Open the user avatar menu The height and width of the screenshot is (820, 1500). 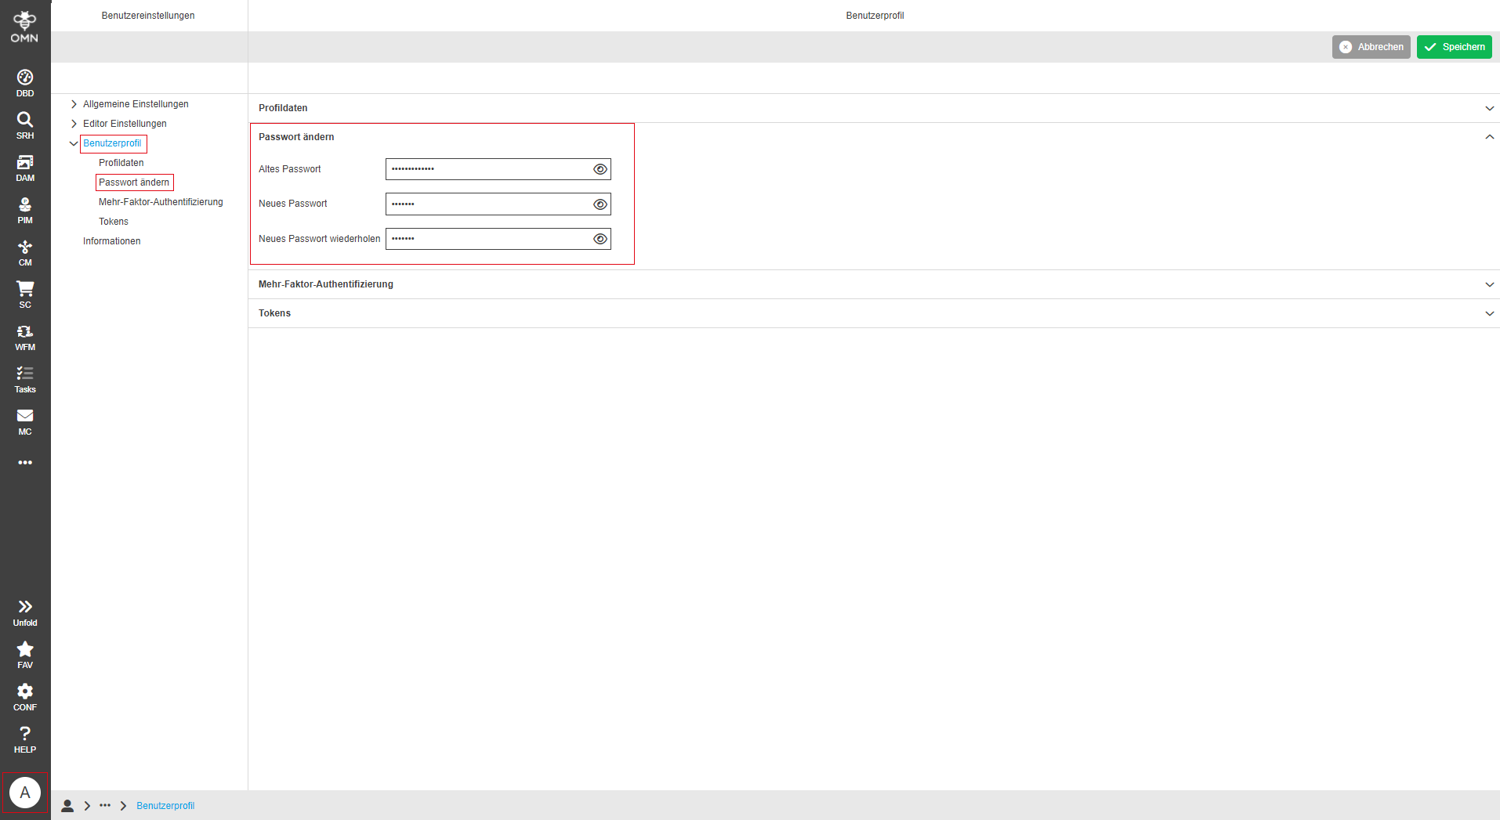click(x=25, y=792)
